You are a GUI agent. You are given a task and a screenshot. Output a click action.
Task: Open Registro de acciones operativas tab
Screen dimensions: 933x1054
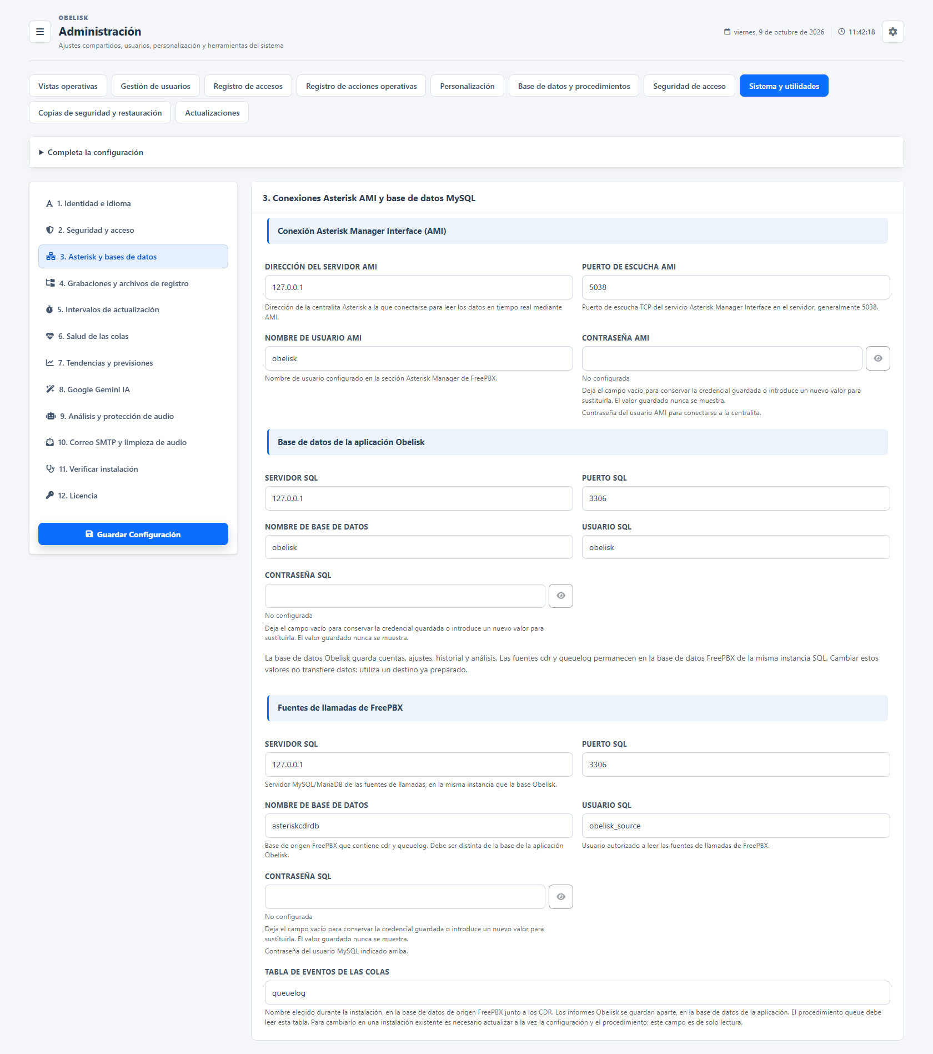(361, 86)
